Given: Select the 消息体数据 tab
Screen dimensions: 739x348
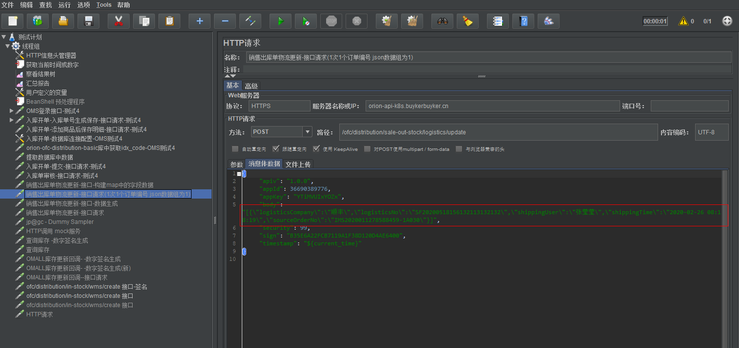Looking at the screenshot, I should tap(264, 164).
